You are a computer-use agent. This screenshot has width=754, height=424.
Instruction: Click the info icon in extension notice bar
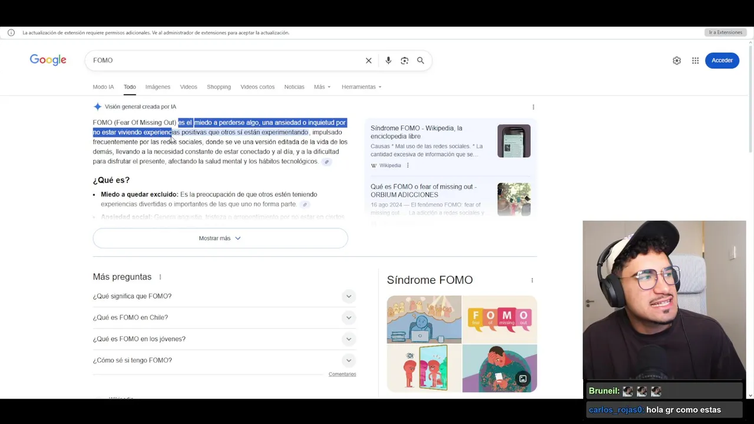click(x=11, y=33)
